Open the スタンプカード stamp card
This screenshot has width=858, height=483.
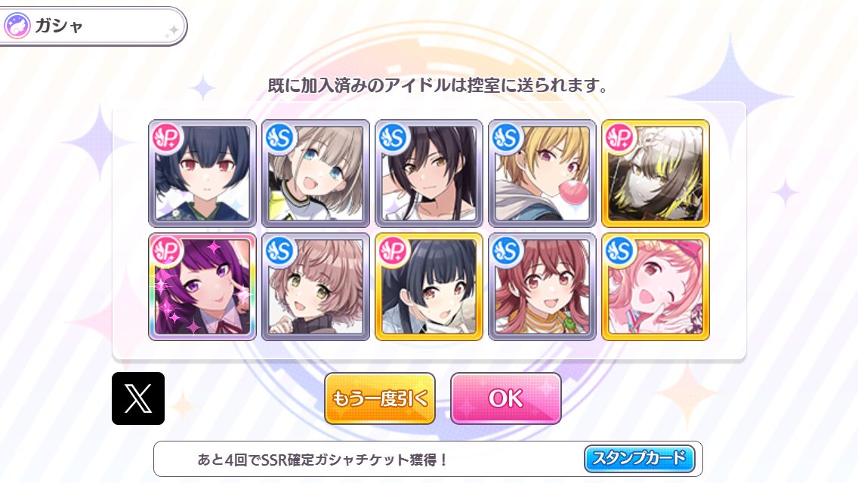[640, 458]
